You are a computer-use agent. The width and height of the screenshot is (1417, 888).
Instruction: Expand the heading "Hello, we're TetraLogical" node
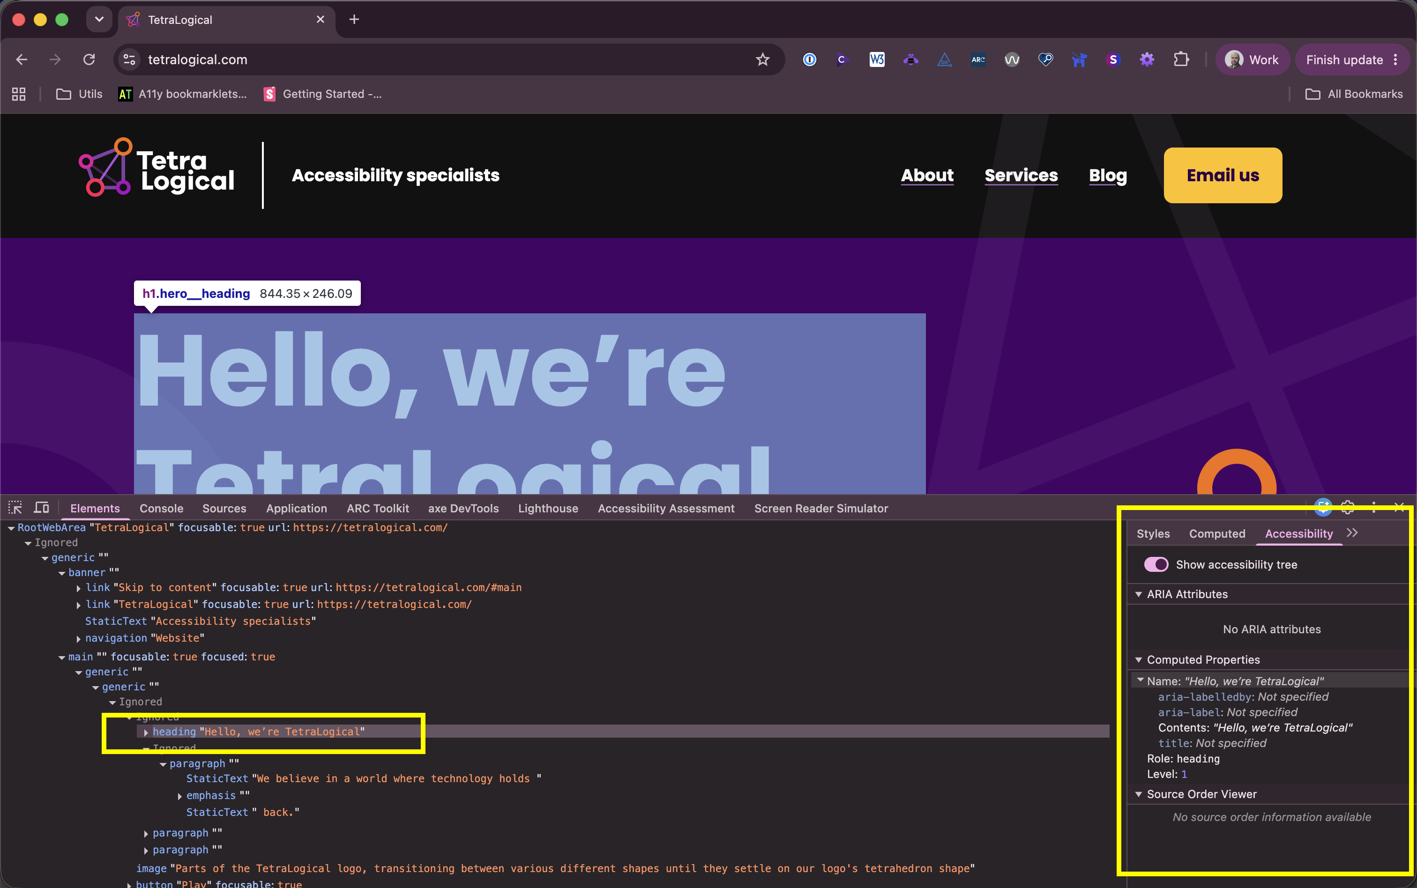146,733
